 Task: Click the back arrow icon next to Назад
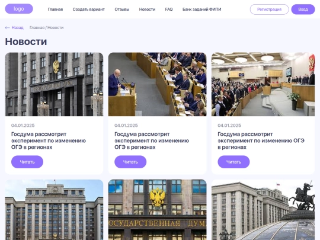(7, 27)
